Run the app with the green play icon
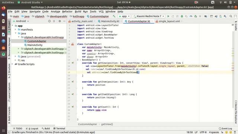 (x=168, y=16)
